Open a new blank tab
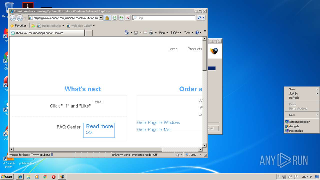This screenshot has width=320, height=180. coord(88,33)
